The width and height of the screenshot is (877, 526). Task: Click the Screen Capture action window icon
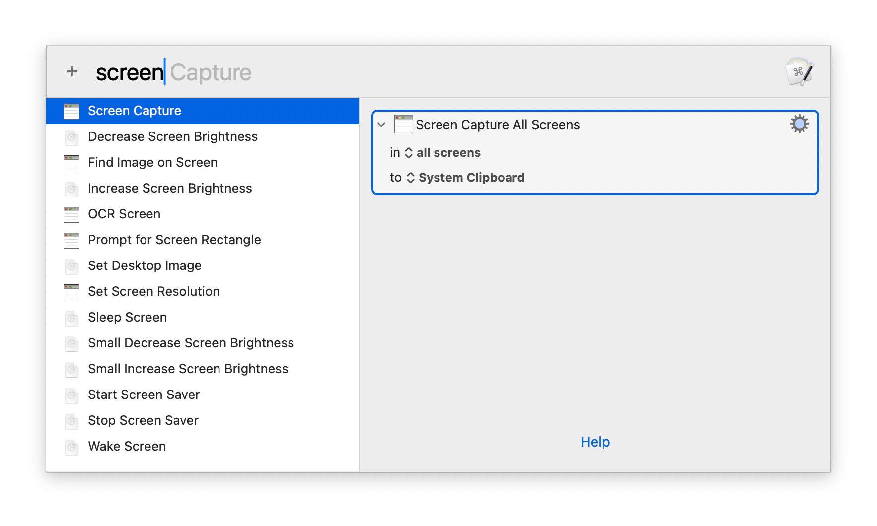[x=403, y=125]
